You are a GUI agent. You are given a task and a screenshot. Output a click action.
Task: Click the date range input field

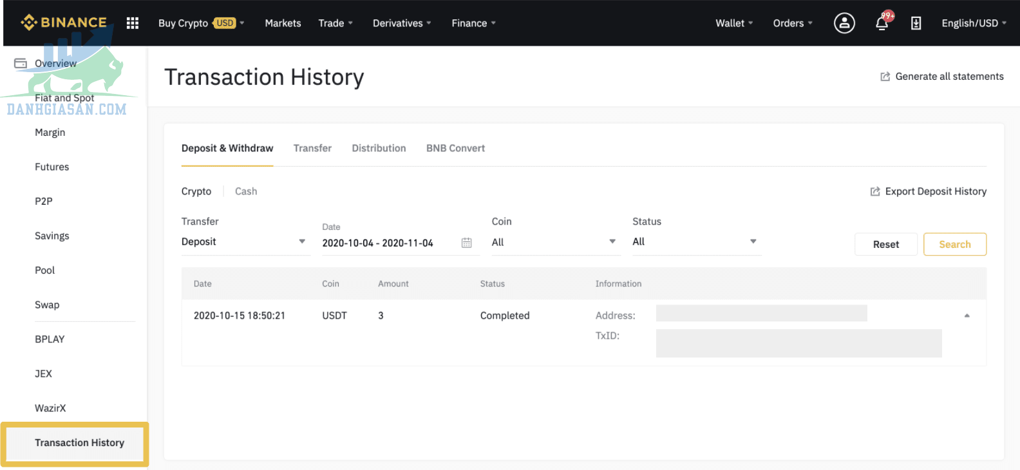tap(401, 243)
